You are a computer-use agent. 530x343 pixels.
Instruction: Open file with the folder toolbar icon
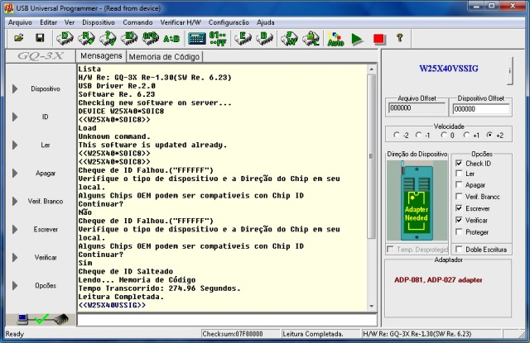(19, 38)
